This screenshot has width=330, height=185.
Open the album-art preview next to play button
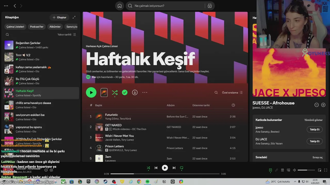pyautogui.click(x=104, y=92)
